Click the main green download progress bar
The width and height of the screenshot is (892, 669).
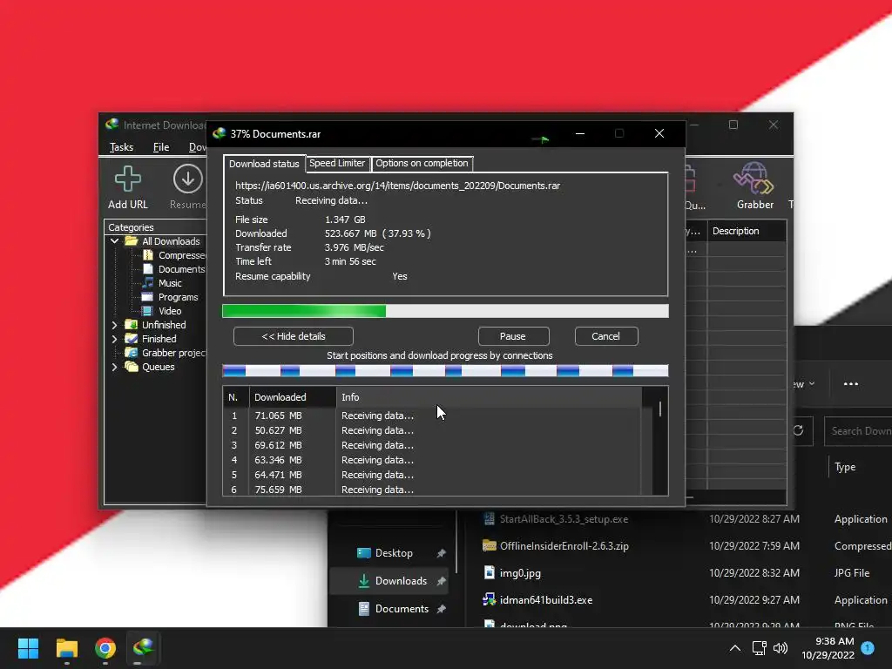[x=445, y=311]
